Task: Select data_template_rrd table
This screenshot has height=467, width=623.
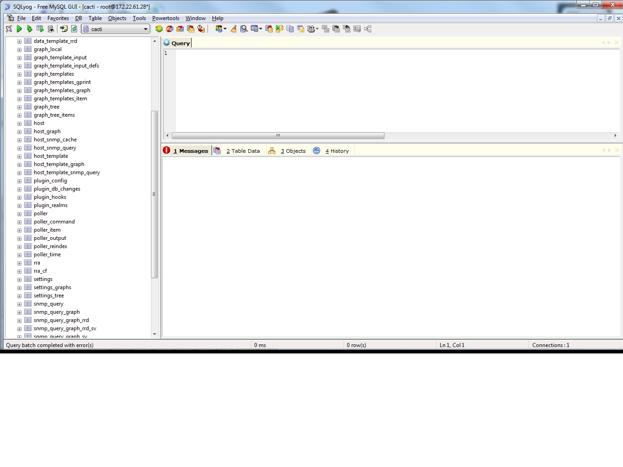Action: click(55, 41)
